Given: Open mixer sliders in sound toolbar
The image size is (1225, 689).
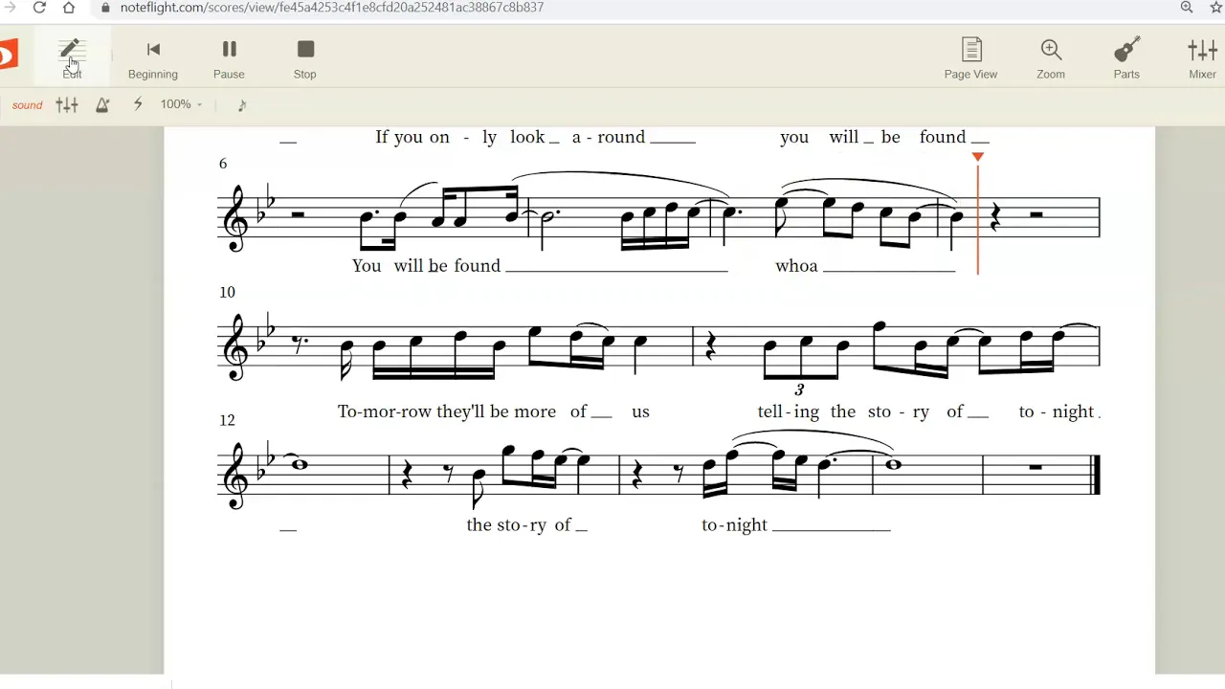Looking at the screenshot, I should 67,105.
